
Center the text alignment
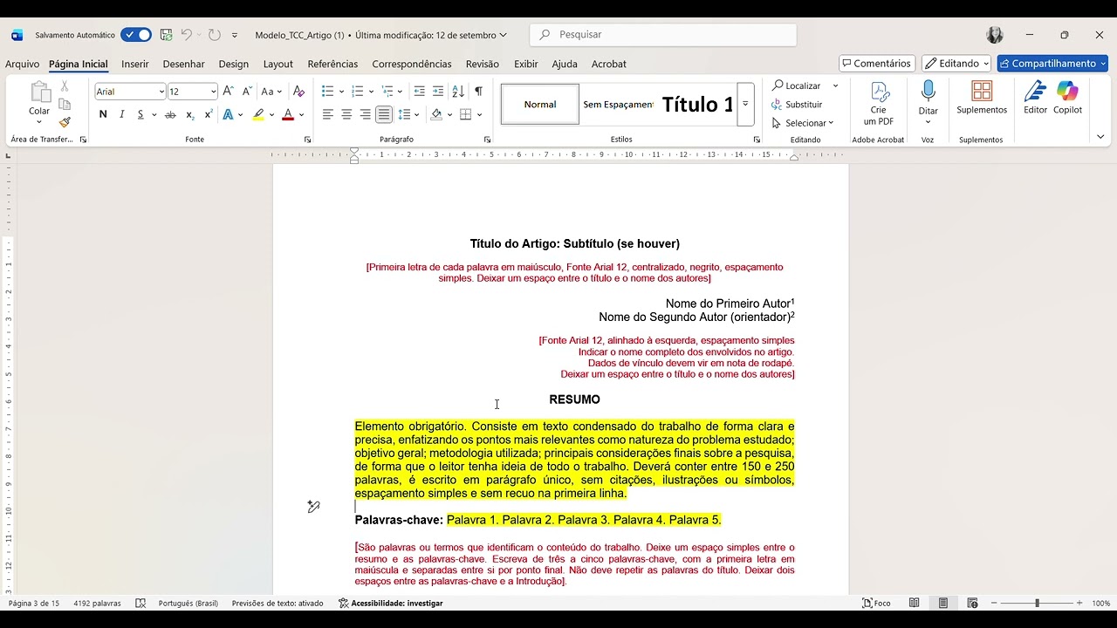[x=346, y=114]
